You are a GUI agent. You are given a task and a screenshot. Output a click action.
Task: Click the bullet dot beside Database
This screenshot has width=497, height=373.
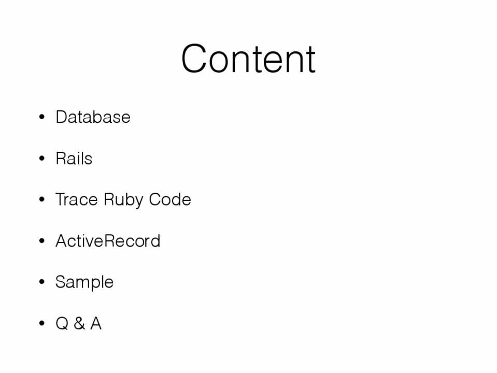pyautogui.click(x=41, y=118)
